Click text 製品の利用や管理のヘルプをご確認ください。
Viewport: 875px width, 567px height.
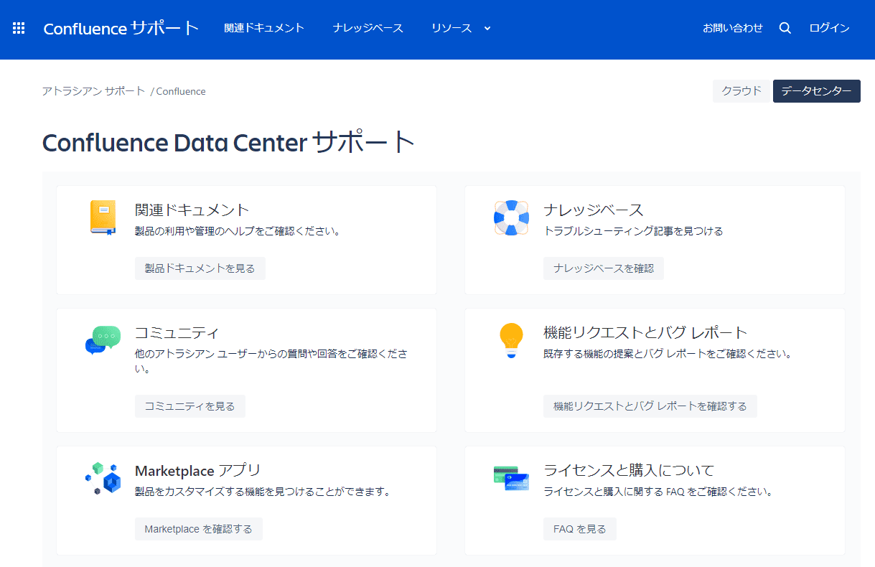238,231
